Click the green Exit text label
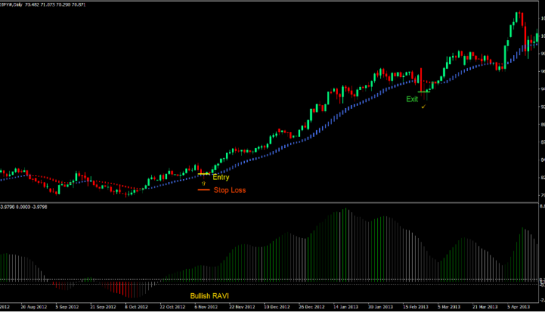Viewport: 545px width, 312px height. tap(412, 99)
